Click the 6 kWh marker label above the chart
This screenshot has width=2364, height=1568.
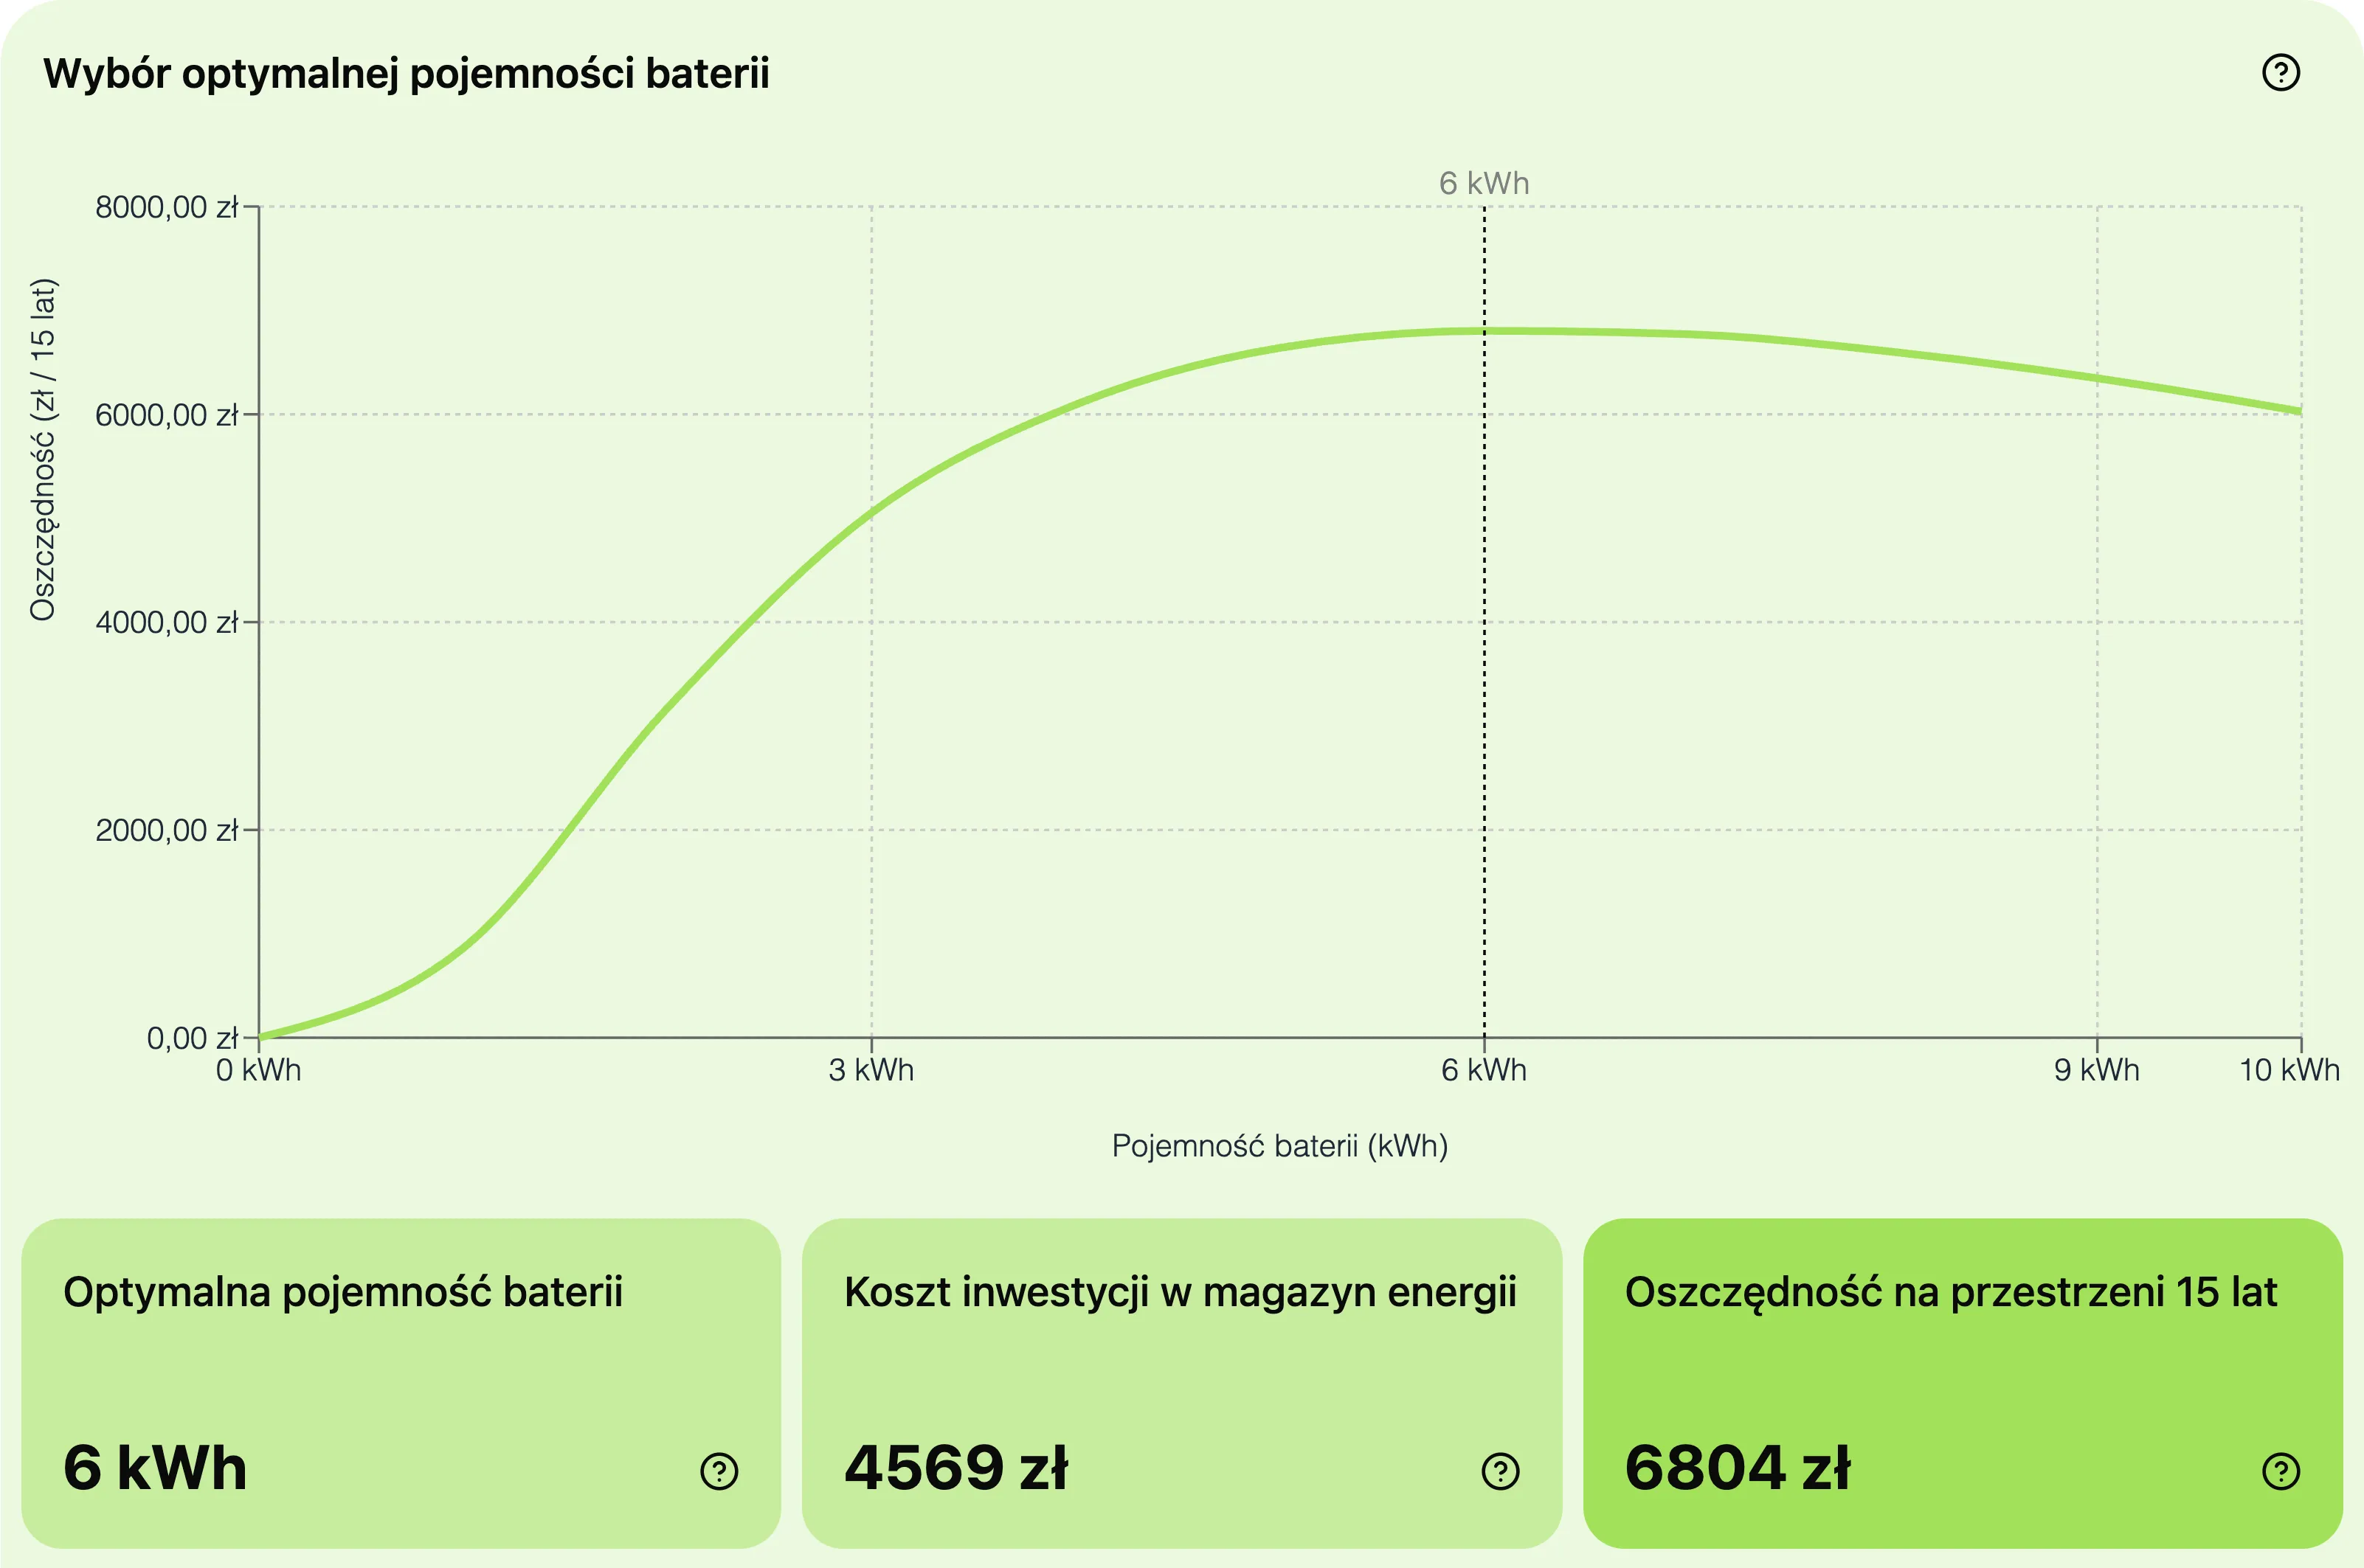pos(1484,183)
